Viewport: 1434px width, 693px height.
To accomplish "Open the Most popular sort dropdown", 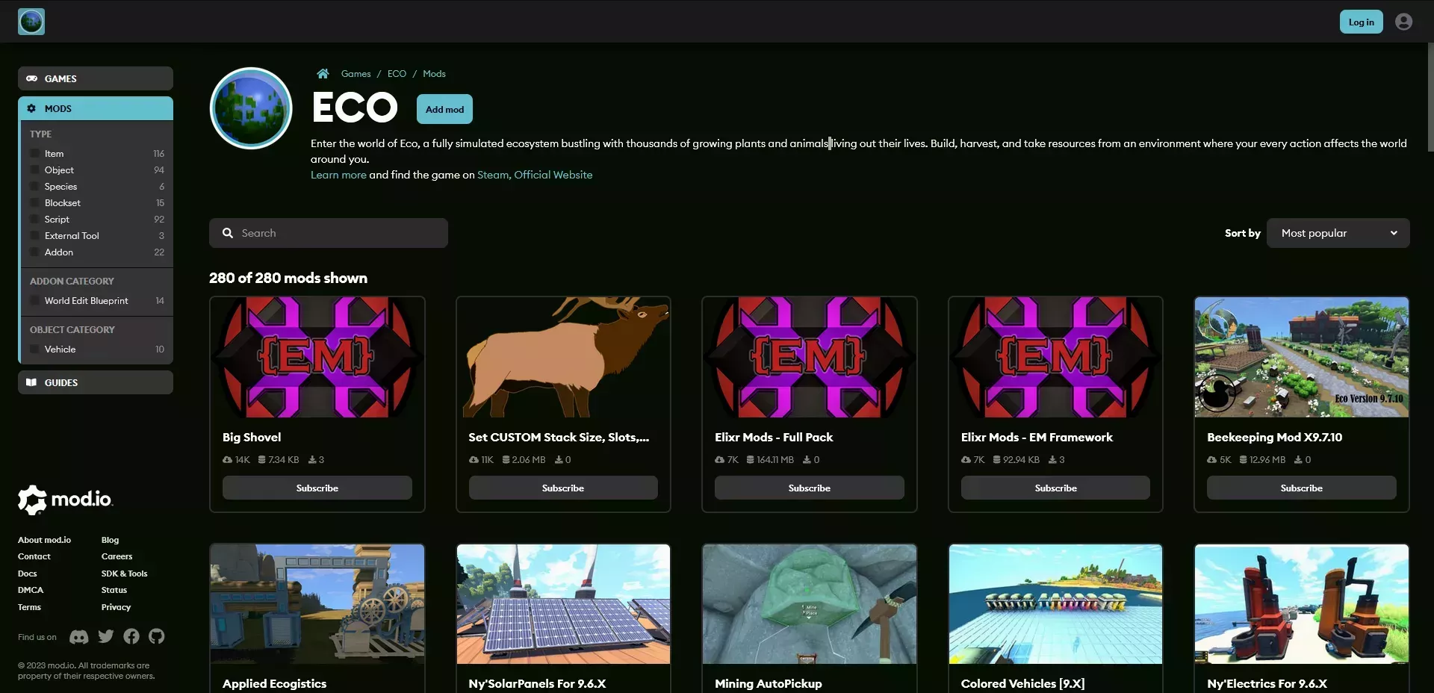I will click(1337, 232).
